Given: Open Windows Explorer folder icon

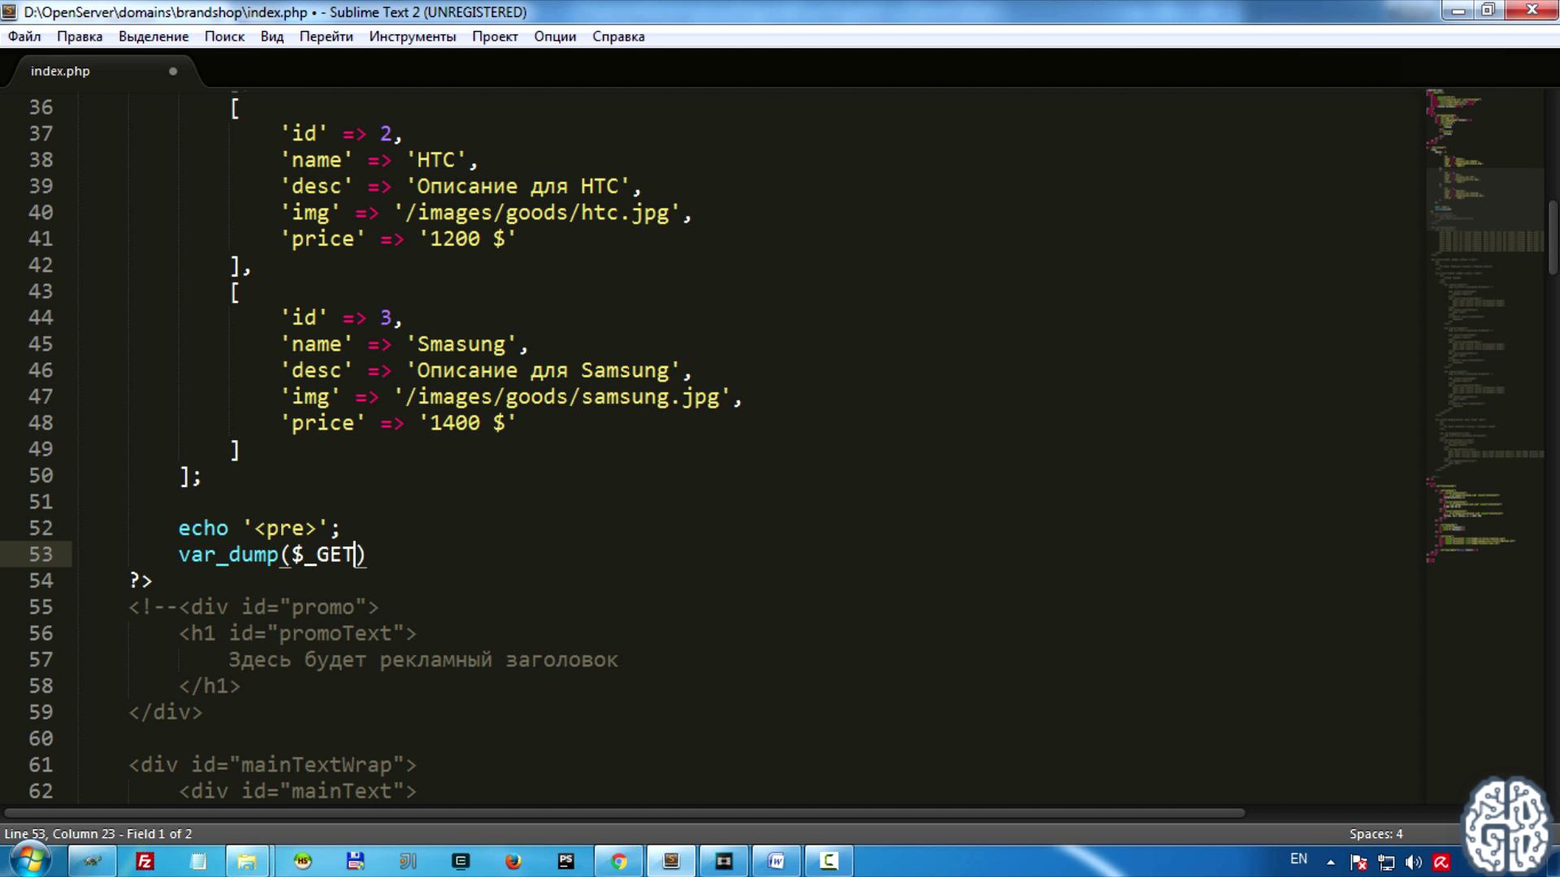Looking at the screenshot, I should tap(246, 861).
